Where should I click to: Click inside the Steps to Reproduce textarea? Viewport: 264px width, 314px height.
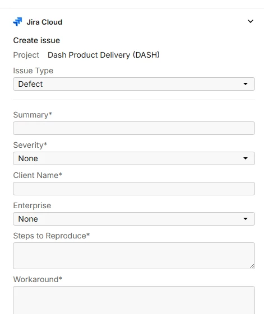point(134,256)
